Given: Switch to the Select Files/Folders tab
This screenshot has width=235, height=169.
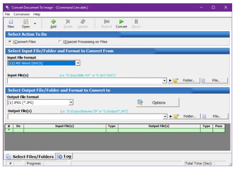Looking at the screenshot, I should (x=30, y=156).
